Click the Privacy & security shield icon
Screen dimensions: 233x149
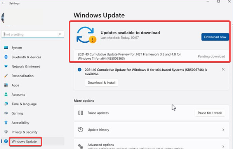6,132
